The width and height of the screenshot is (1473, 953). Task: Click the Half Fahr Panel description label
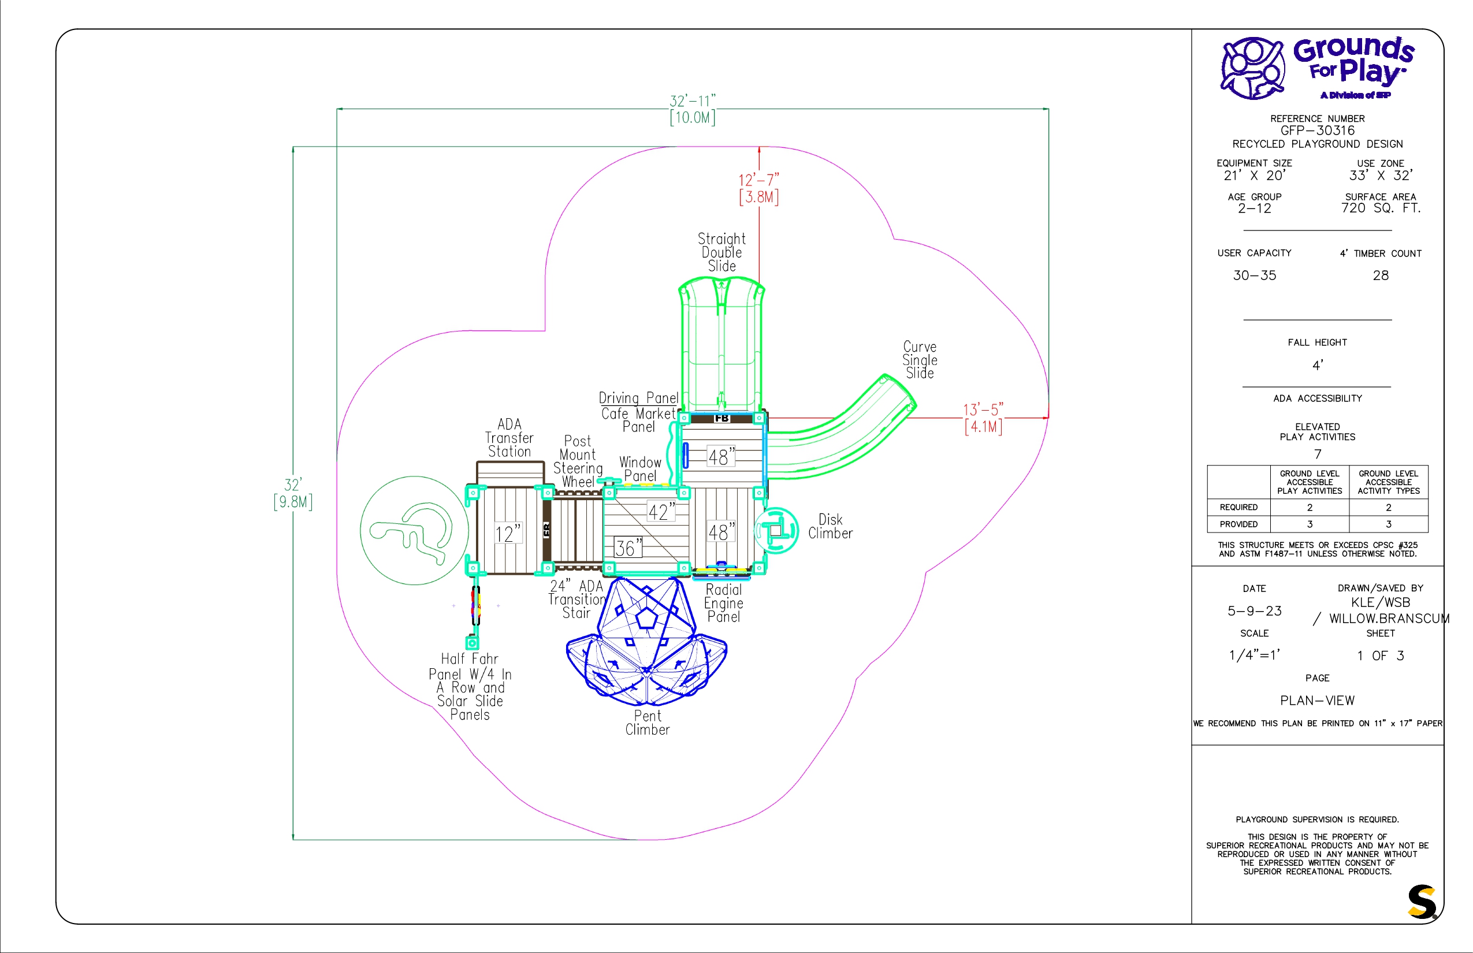pyautogui.click(x=470, y=687)
